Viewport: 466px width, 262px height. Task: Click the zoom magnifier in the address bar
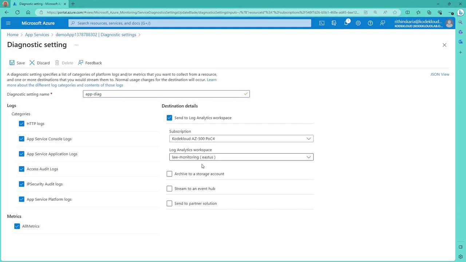(375, 12)
